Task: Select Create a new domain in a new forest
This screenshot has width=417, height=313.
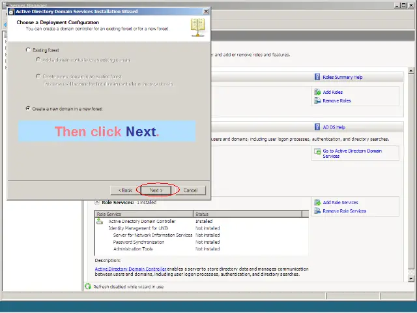Action: [28, 109]
